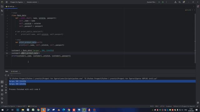200x112 pixels.
Task: Click Project for Egorov breadcrumb
Action: (9, 106)
